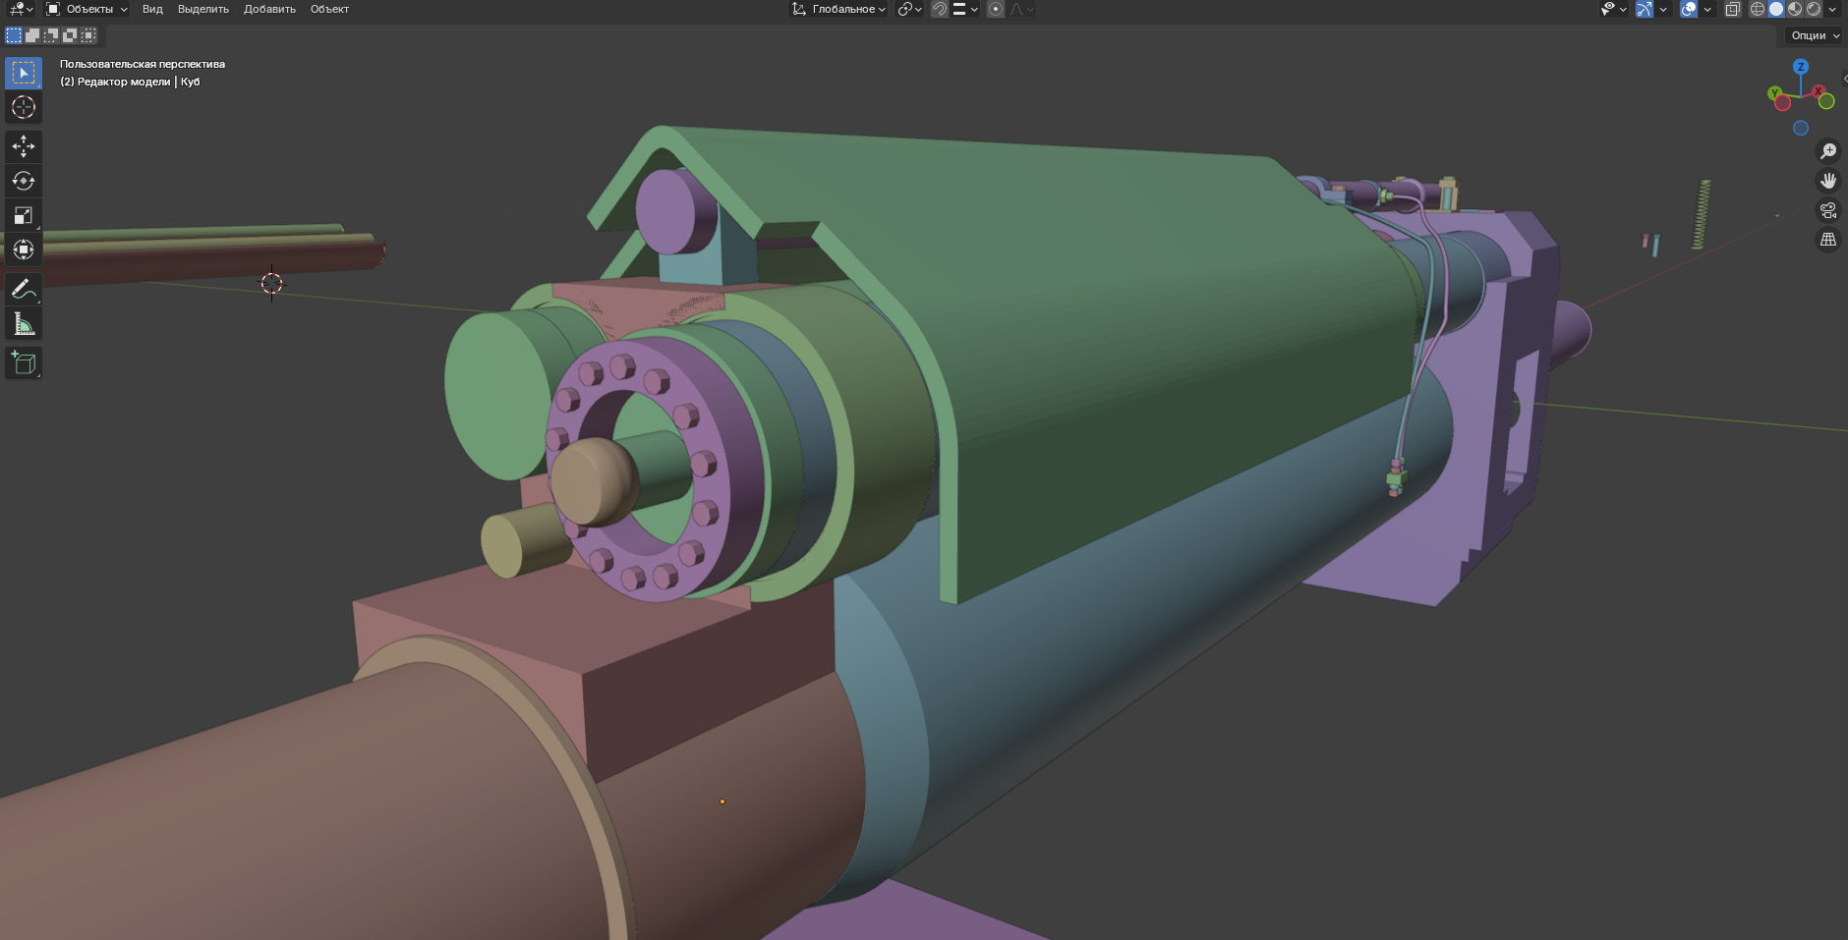This screenshot has height=940, width=1848.
Task: Select the Transform tool
Action: 24,249
